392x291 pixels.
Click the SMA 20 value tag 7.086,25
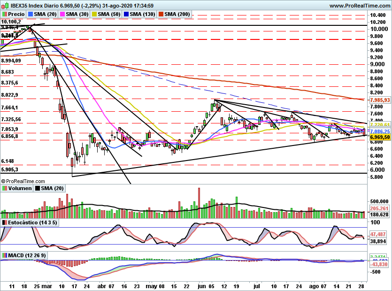click(x=380, y=131)
